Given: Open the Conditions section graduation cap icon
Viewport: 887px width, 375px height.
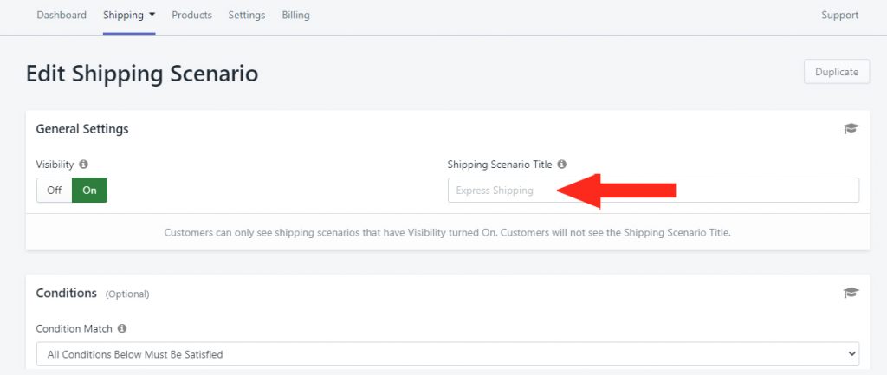Looking at the screenshot, I should 851,293.
